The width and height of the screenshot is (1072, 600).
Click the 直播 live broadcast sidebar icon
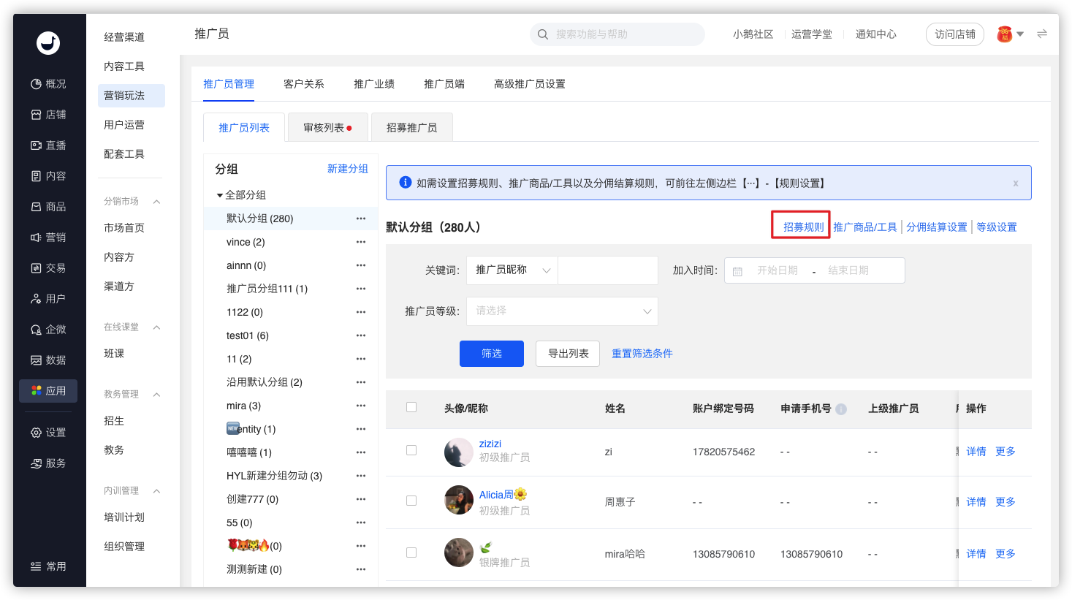[36, 145]
